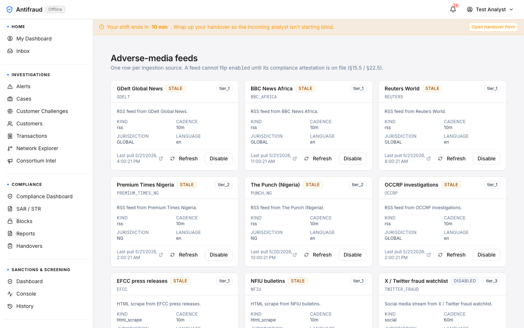Screen dimensions: 524x328
Task: Click the SAR / STR document icon
Action: pos(10,209)
